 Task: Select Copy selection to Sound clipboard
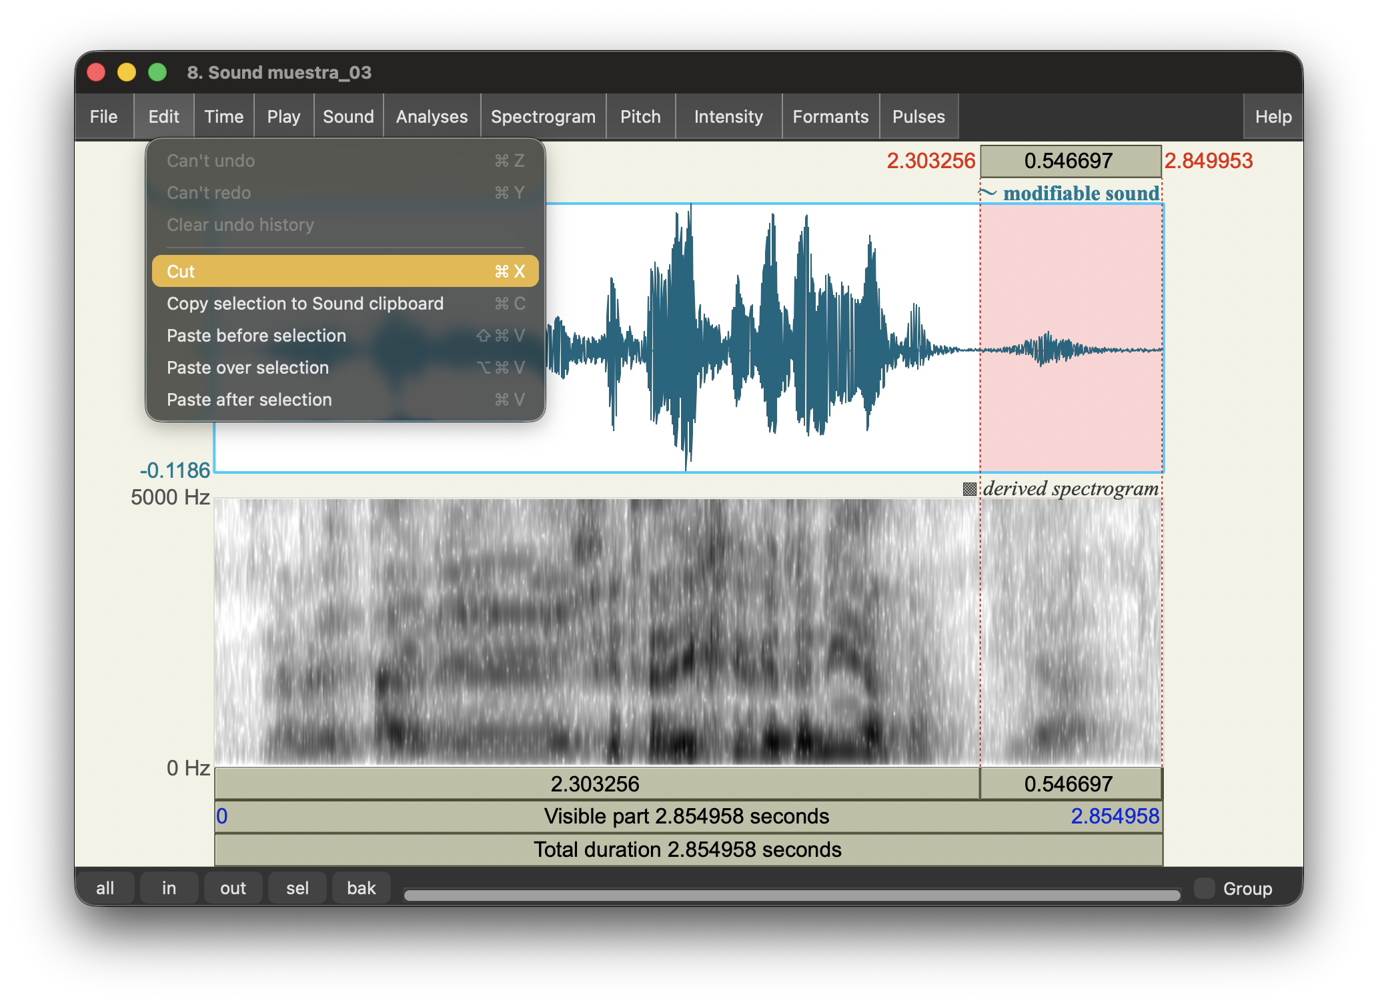305,304
